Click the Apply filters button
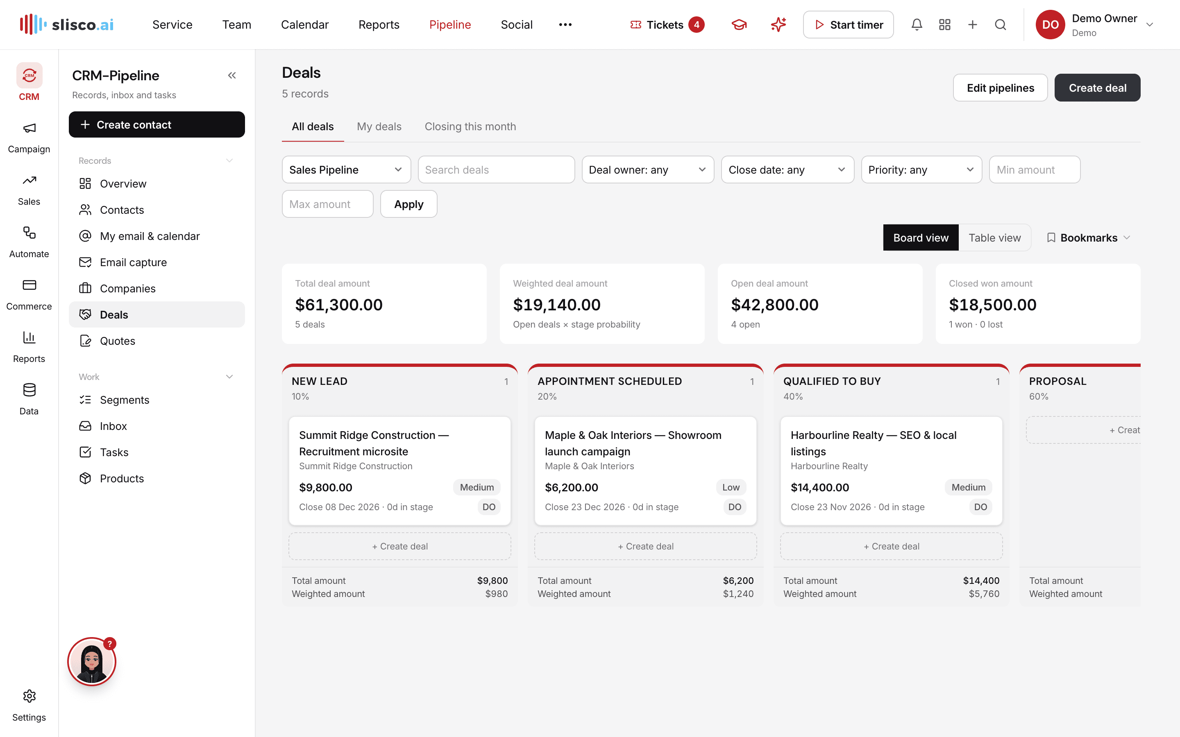Screen dimensions: 1180x737 [x=408, y=204]
